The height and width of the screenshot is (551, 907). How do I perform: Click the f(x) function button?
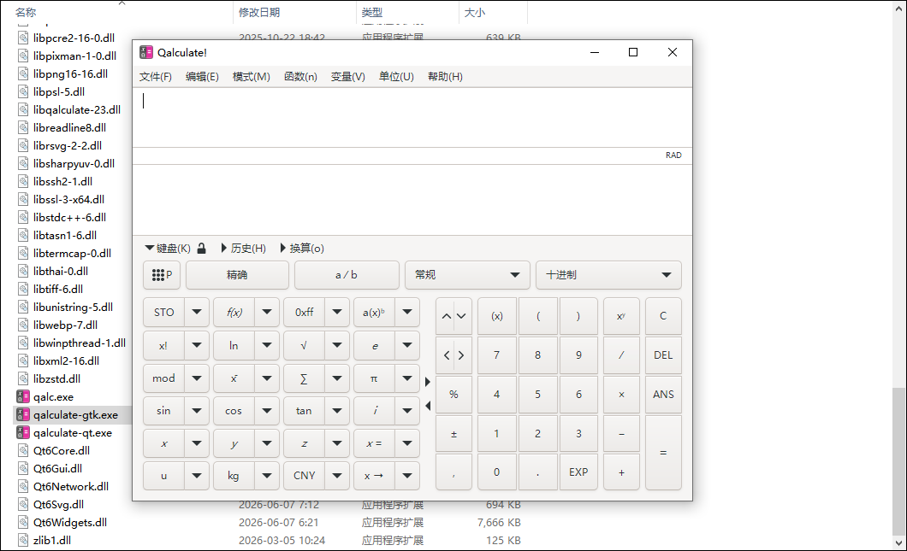(234, 313)
